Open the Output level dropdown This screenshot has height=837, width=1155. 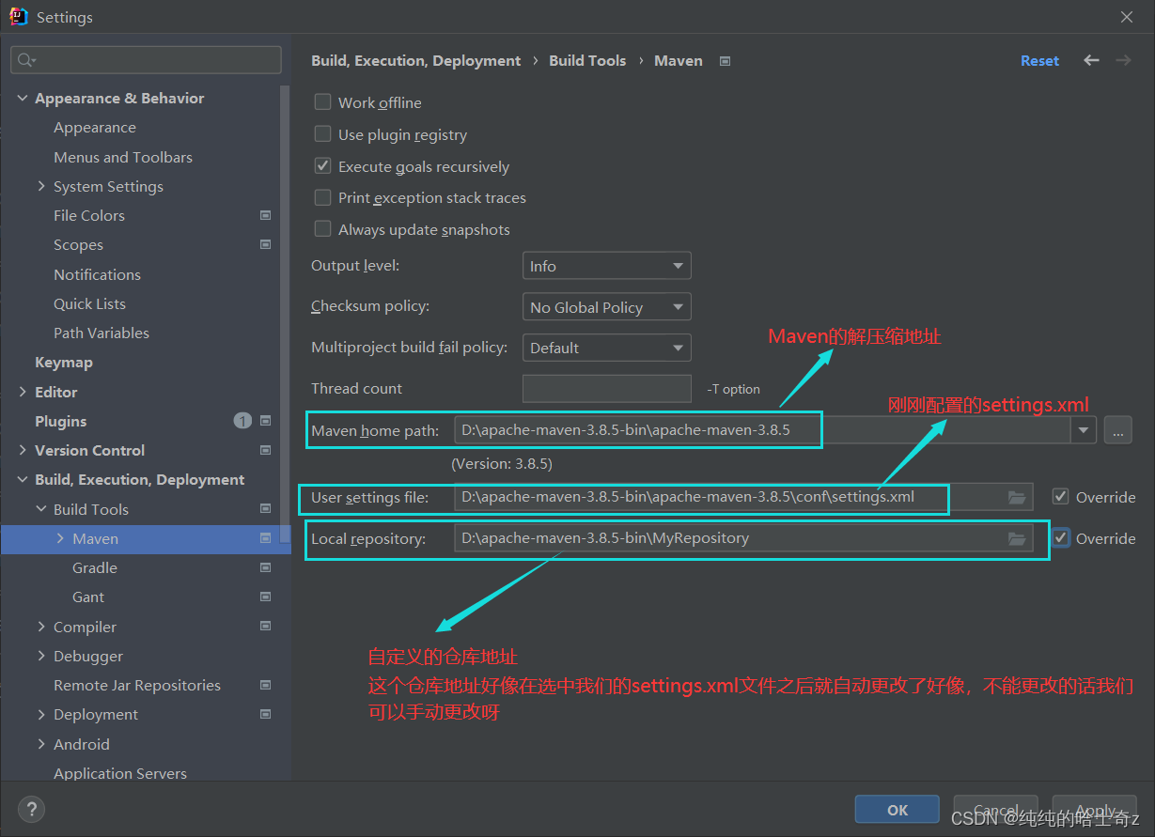click(x=606, y=266)
